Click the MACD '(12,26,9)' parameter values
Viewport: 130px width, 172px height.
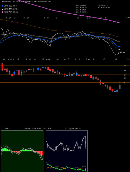pyautogui.click(x=35, y=129)
